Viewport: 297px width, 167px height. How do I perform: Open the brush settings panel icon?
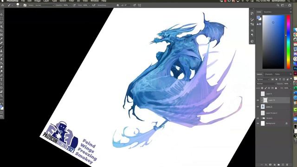[x=25, y=5]
